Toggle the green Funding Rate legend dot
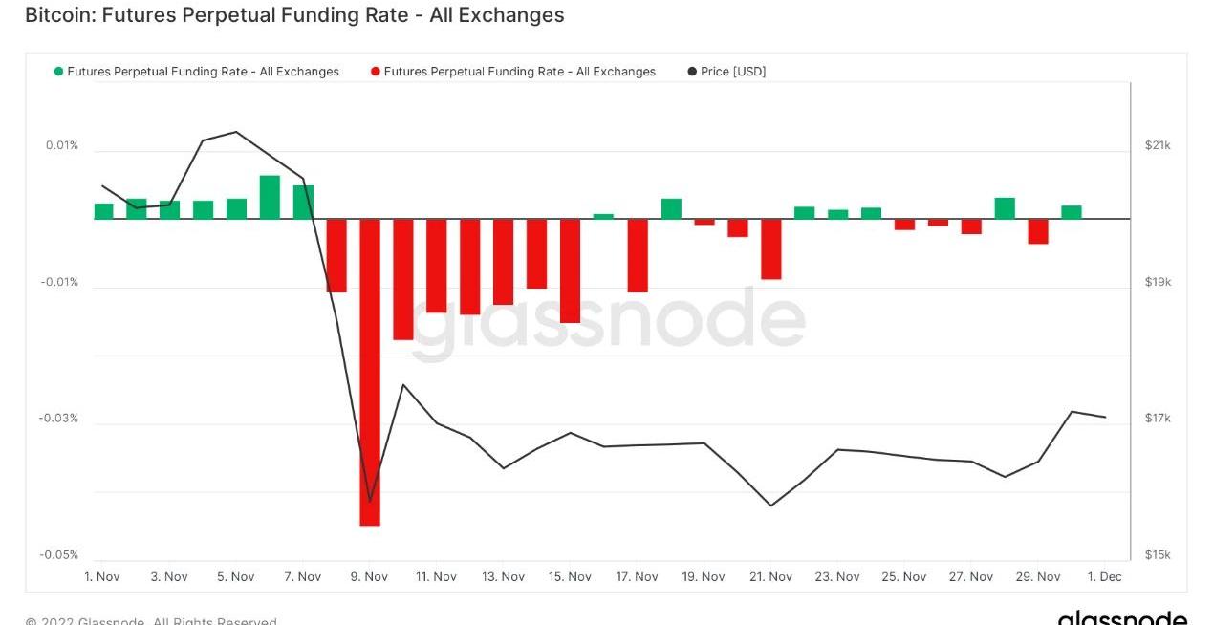The width and height of the screenshot is (1213, 625). pyautogui.click(x=59, y=72)
